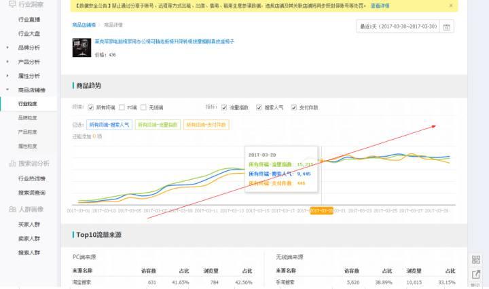
Task: Click the 人群画像 people icon
Action: coord(12,209)
